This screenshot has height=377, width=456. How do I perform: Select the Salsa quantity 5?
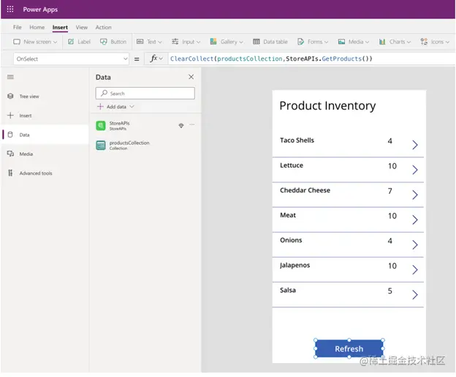[390, 291]
